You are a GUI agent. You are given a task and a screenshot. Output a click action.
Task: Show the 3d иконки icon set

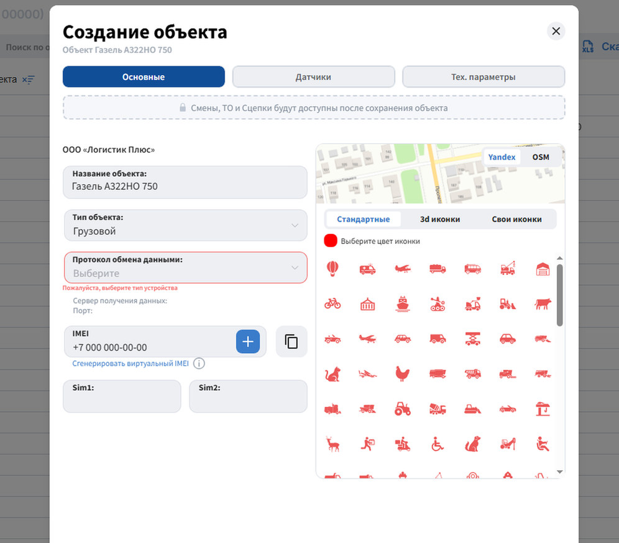[x=440, y=219]
